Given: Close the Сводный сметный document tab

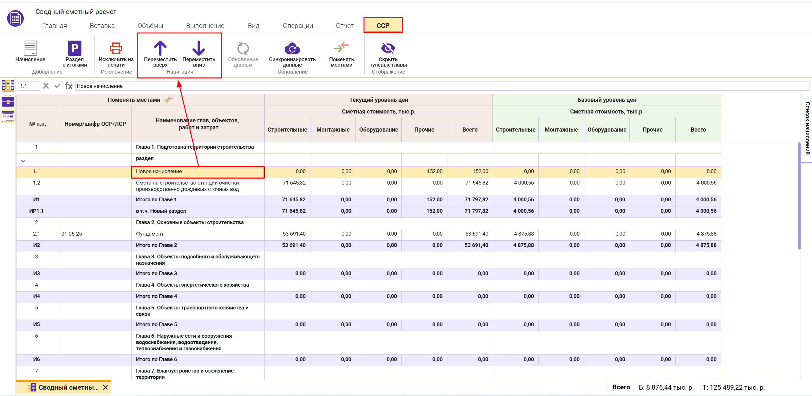Looking at the screenshot, I should click(x=106, y=387).
